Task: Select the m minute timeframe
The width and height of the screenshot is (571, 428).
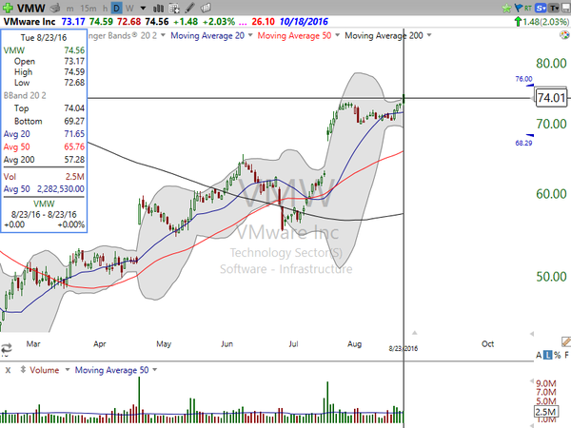Action: (x=69, y=8)
